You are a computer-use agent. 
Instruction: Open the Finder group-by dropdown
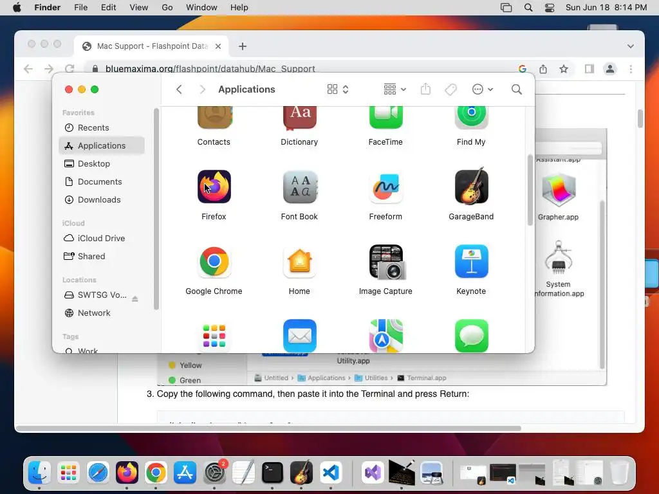[x=394, y=89]
